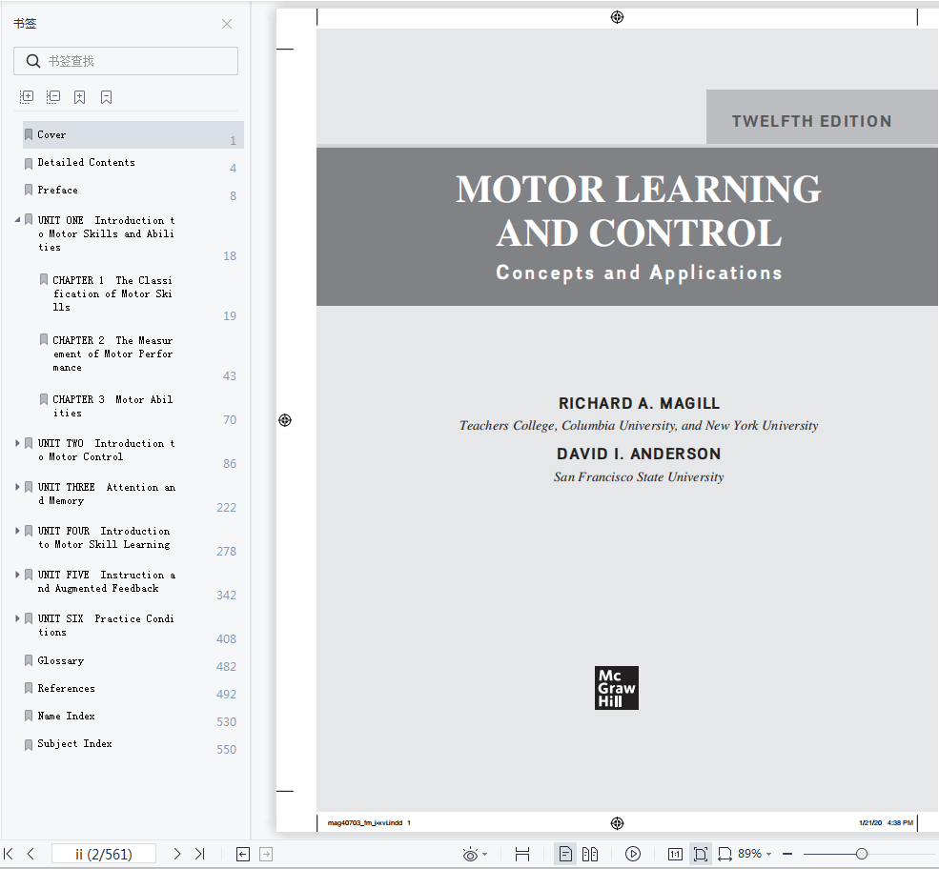Expand the UNIT TWO bookmark
Image resolution: width=939 pixels, height=869 pixels.
17,443
